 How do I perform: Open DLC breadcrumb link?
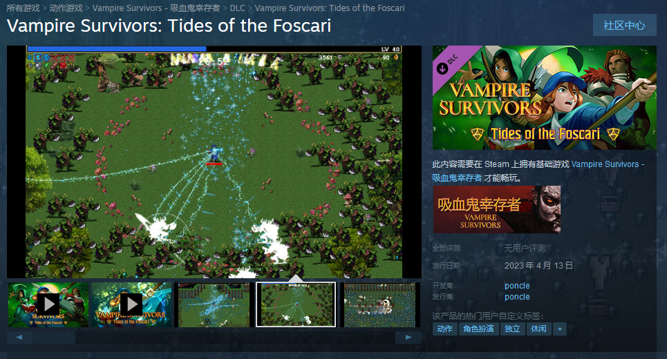pyautogui.click(x=237, y=8)
